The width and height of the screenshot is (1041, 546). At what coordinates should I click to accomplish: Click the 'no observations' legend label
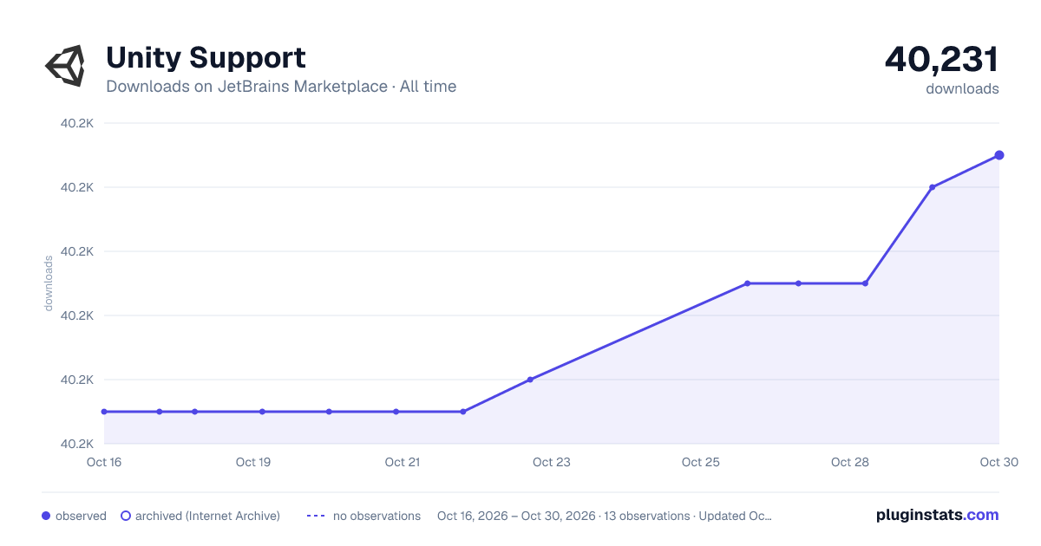point(376,516)
